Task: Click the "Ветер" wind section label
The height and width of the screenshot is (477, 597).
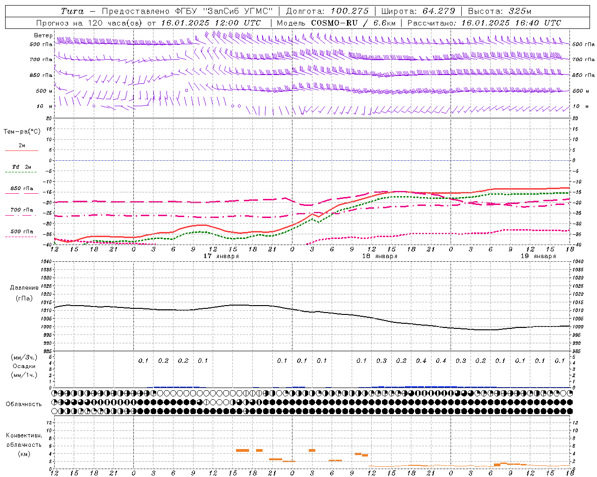Action: 43,35
